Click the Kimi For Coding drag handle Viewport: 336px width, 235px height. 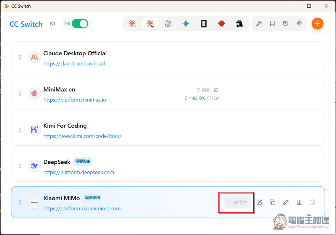tap(20, 130)
